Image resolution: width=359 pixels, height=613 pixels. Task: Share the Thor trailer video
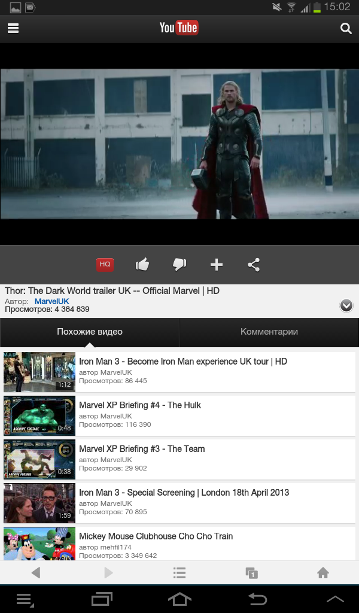point(254,265)
